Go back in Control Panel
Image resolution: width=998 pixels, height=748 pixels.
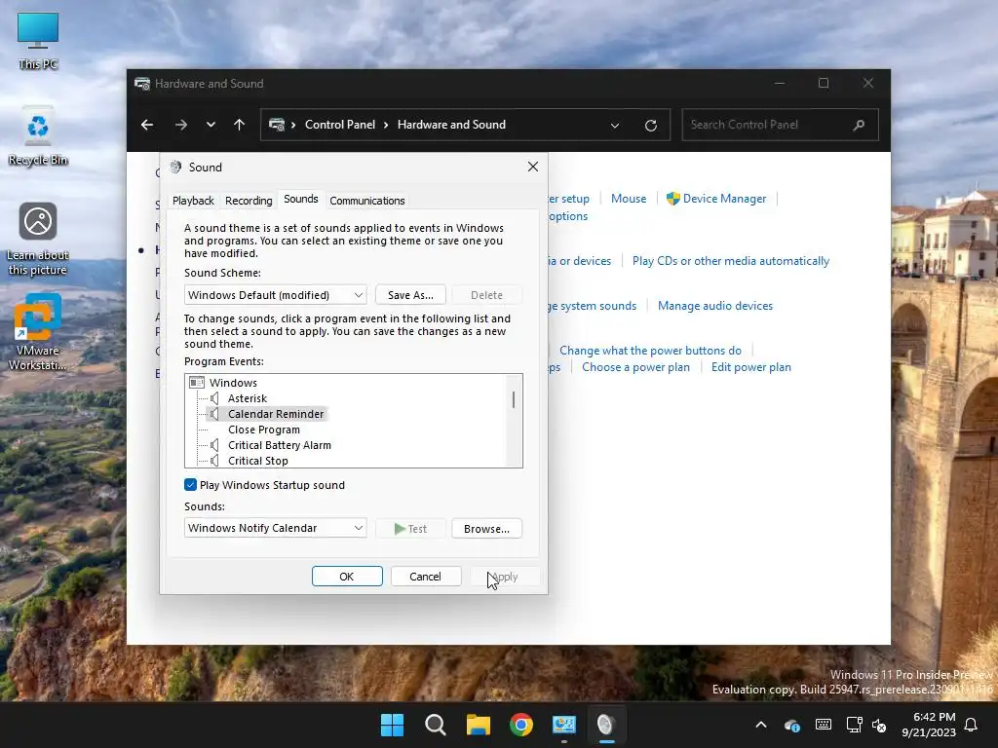tap(147, 125)
